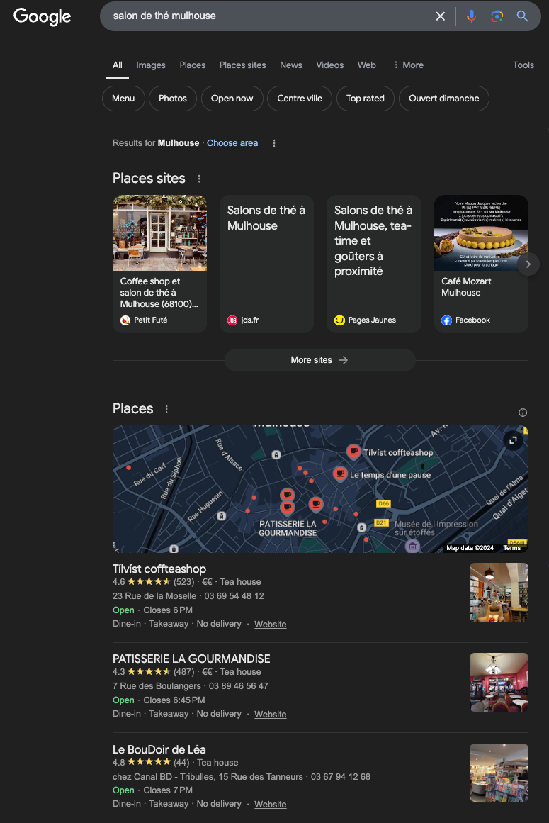Open Le BouDoir de Léa listing title
The image size is (549, 823).
[x=159, y=749]
